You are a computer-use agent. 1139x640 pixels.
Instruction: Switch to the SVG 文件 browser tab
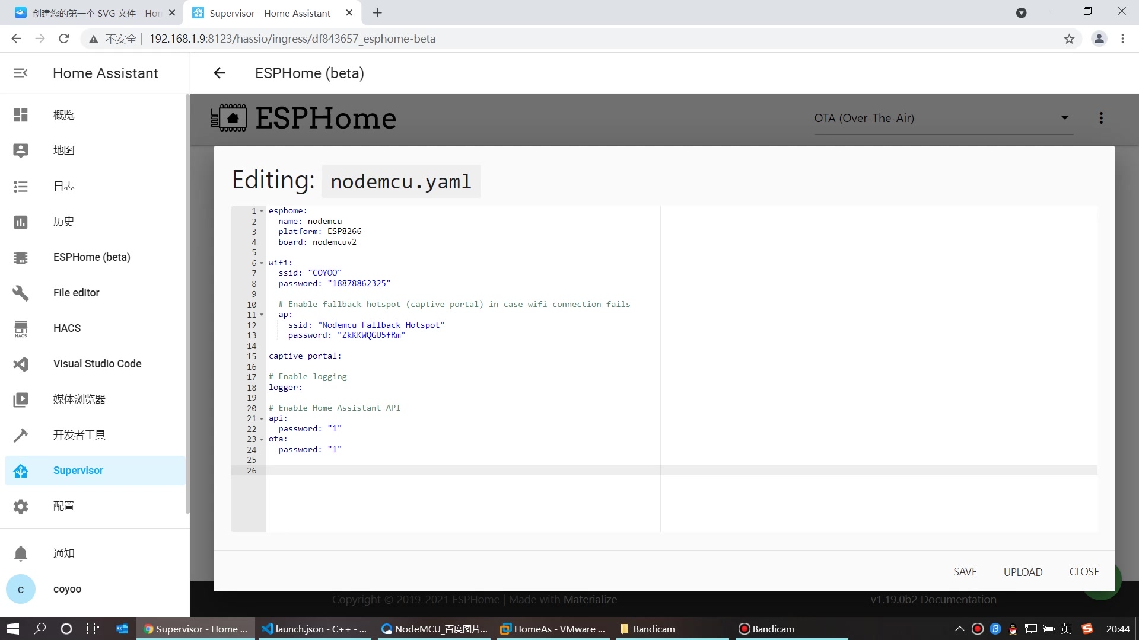click(95, 13)
